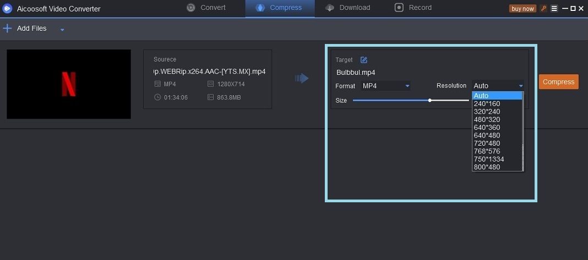This screenshot has height=260, width=588.
Task: Open the Record tab
Action: 413,8
